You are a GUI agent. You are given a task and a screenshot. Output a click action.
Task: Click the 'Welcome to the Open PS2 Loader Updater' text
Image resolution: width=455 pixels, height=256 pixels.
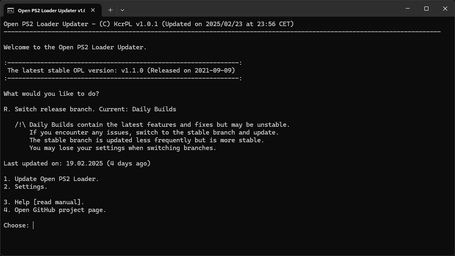[75, 47]
